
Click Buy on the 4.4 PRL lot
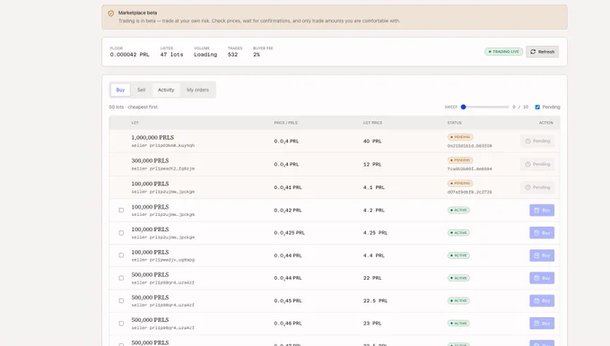(x=542, y=255)
